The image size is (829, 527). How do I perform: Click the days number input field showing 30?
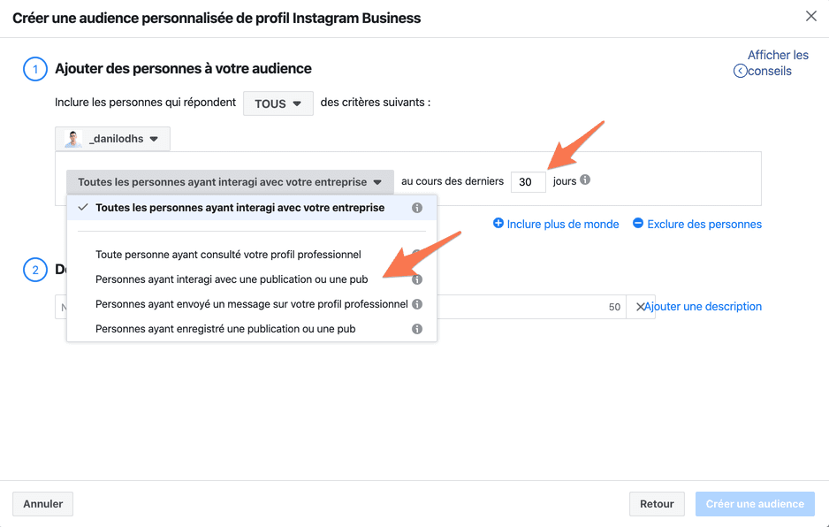tap(529, 182)
